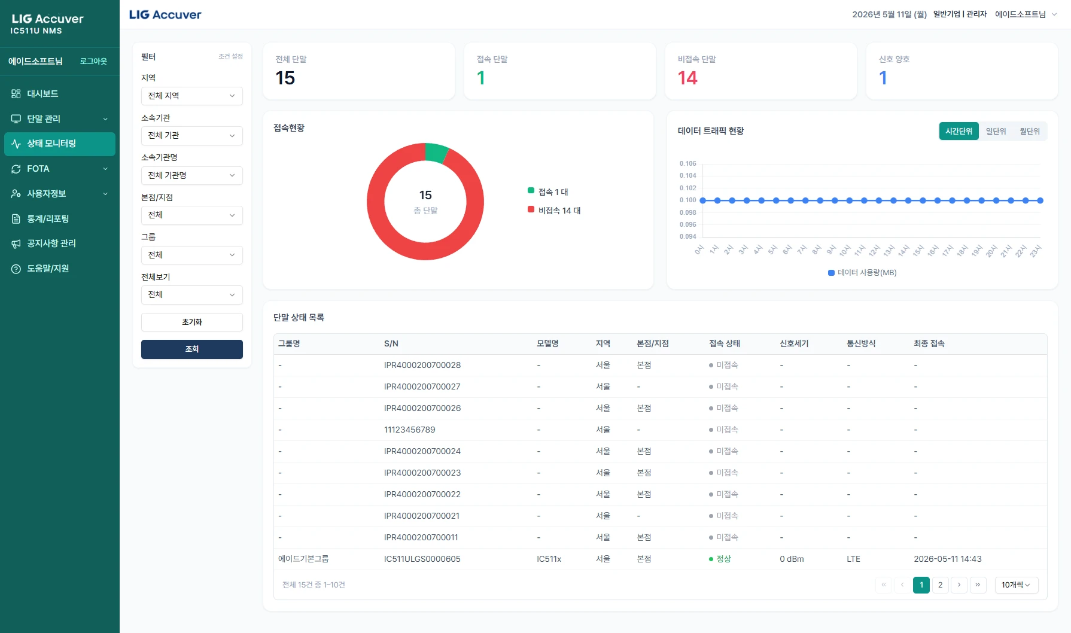Image resolution: width=1071 pixels, height=633 pixels.
Task: Open the 전체 기관명 dropdown
Action: tap(192, 175)
